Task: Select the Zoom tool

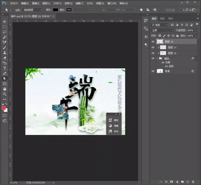Action: click(5, 94)
